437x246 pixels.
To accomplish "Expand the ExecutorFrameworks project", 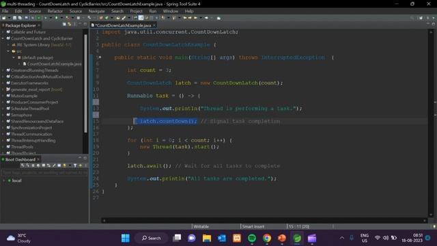I will (x=3, y=83).
